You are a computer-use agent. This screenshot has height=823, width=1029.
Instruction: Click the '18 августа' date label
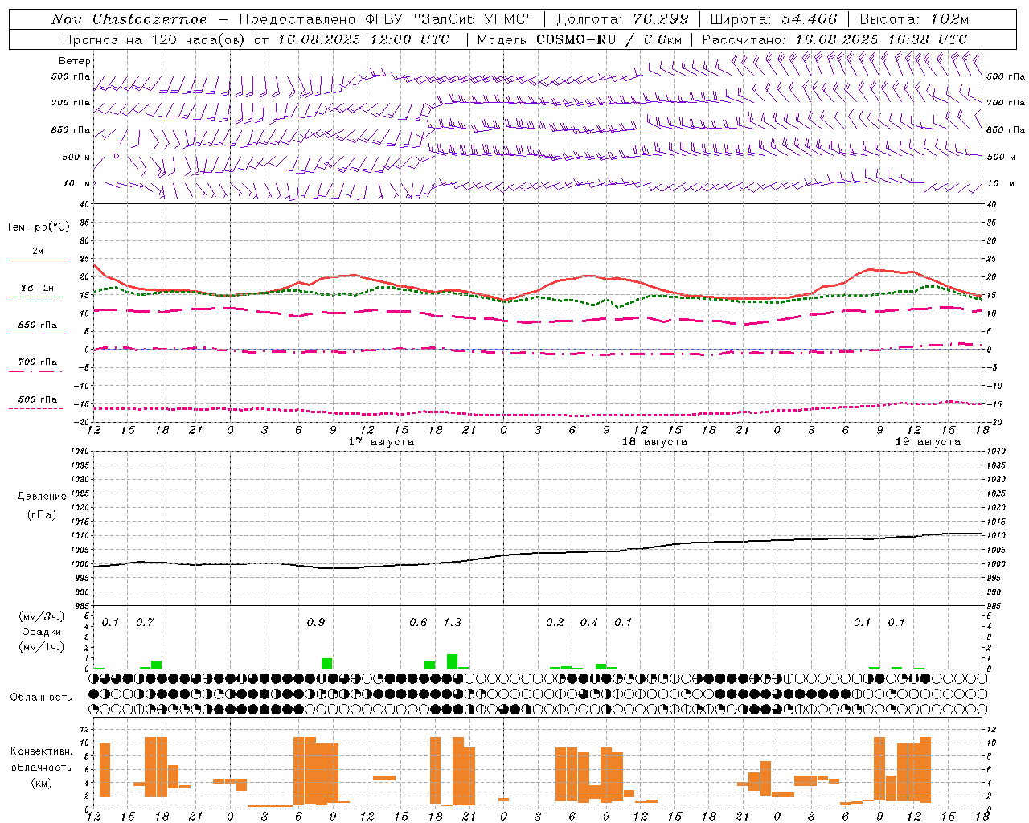tap(654, 442)
